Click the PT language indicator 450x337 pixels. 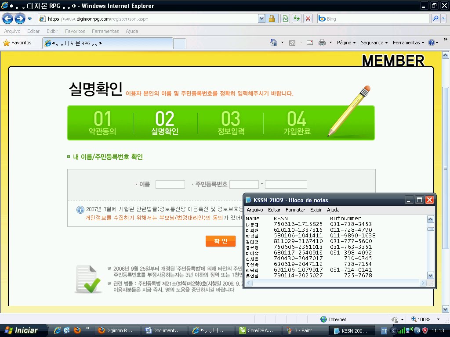tap(384, 331)
